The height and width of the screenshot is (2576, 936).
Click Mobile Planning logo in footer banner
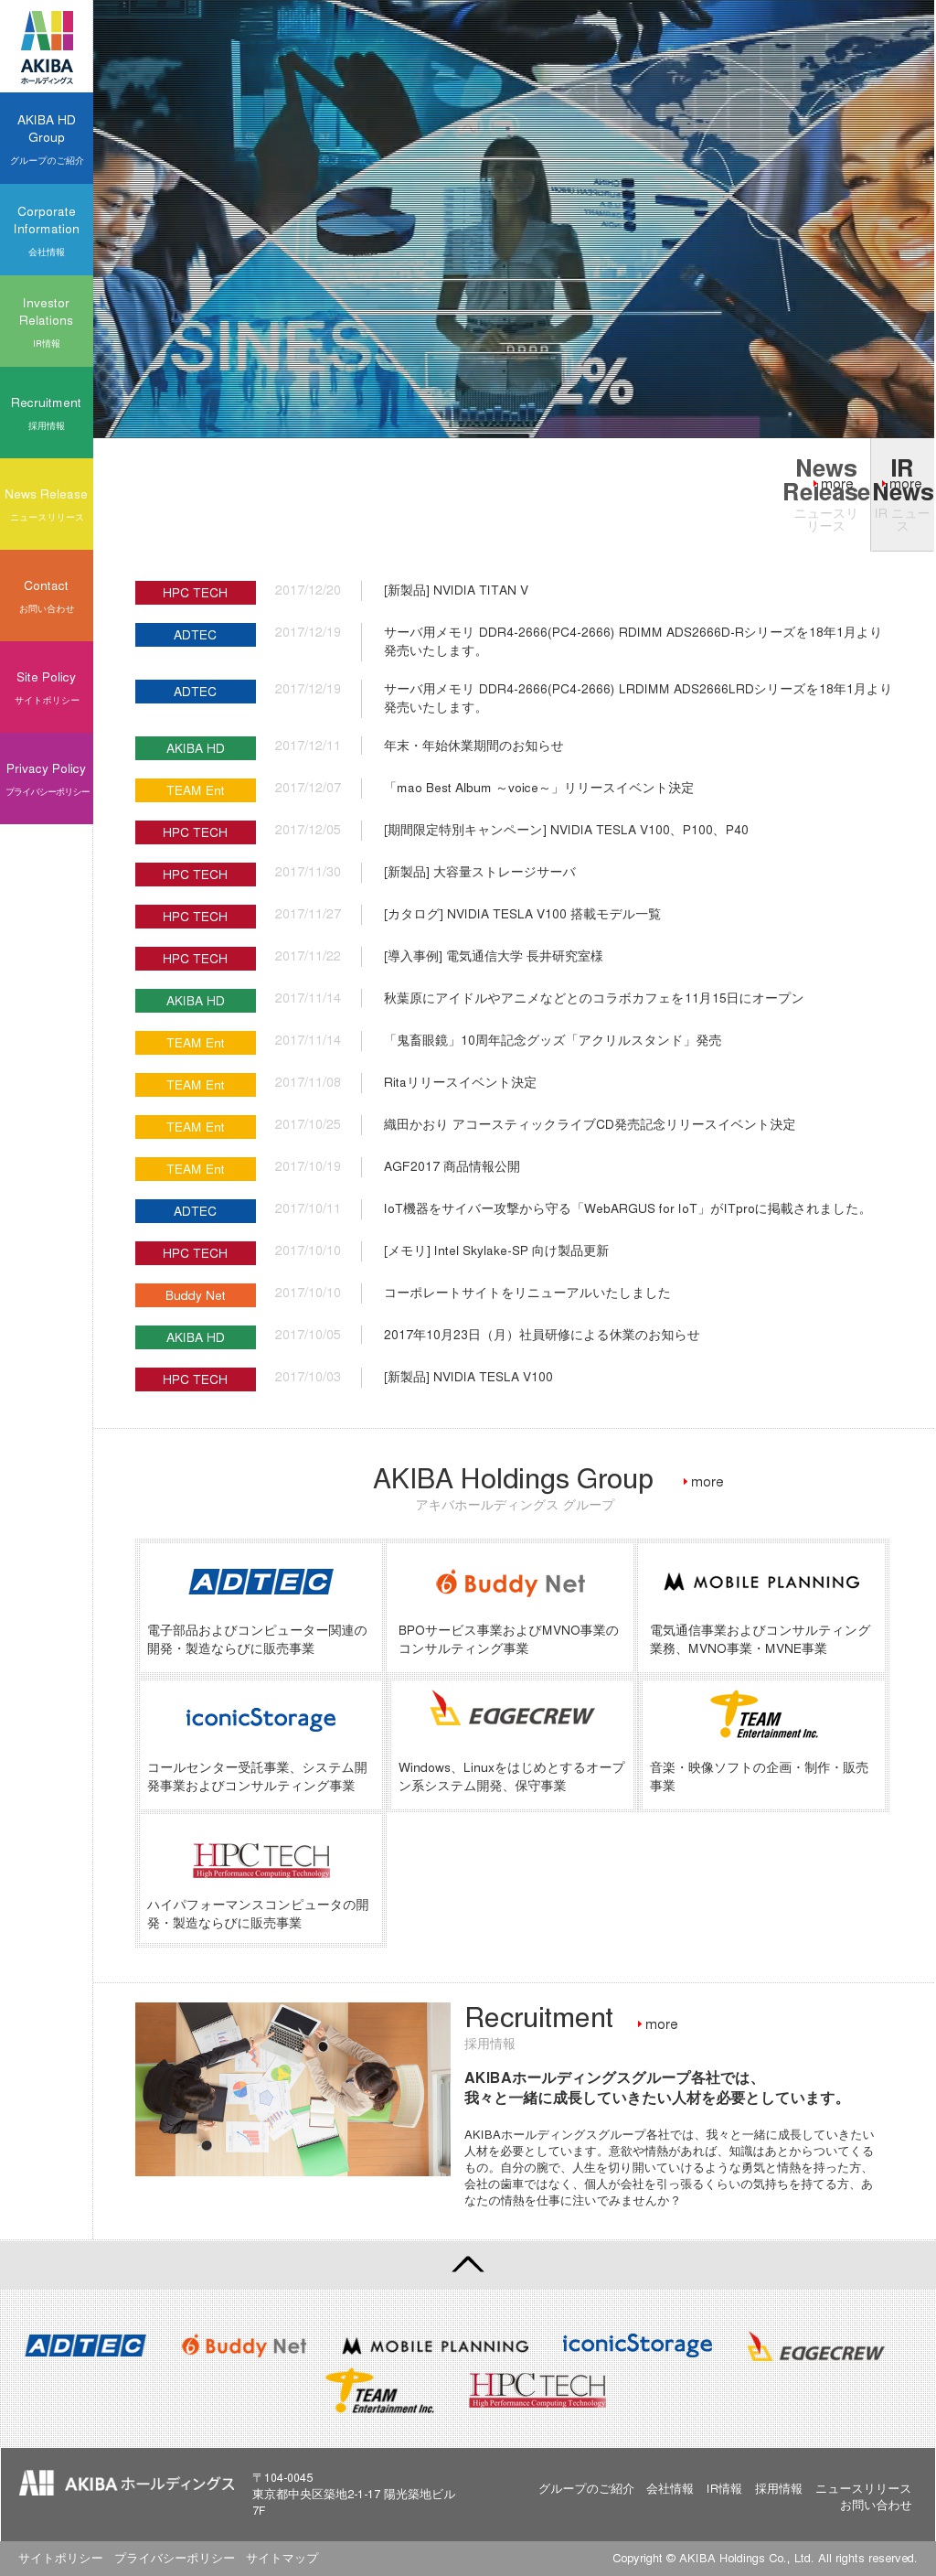(435, 2345)
